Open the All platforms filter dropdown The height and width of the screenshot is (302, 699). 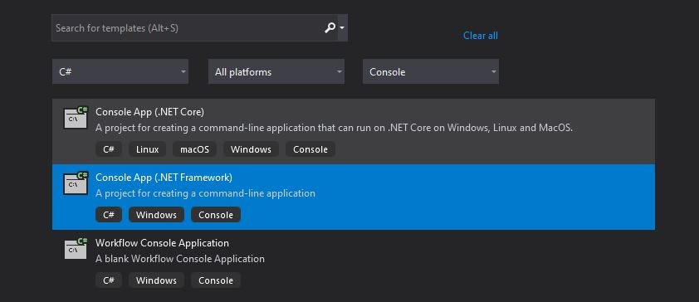pyautogui.click(x=276, y=71)
